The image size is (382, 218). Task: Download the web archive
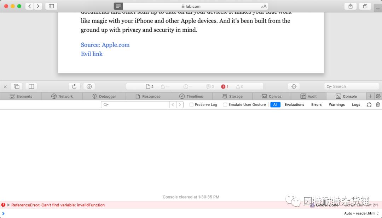[x=89, y=86]
